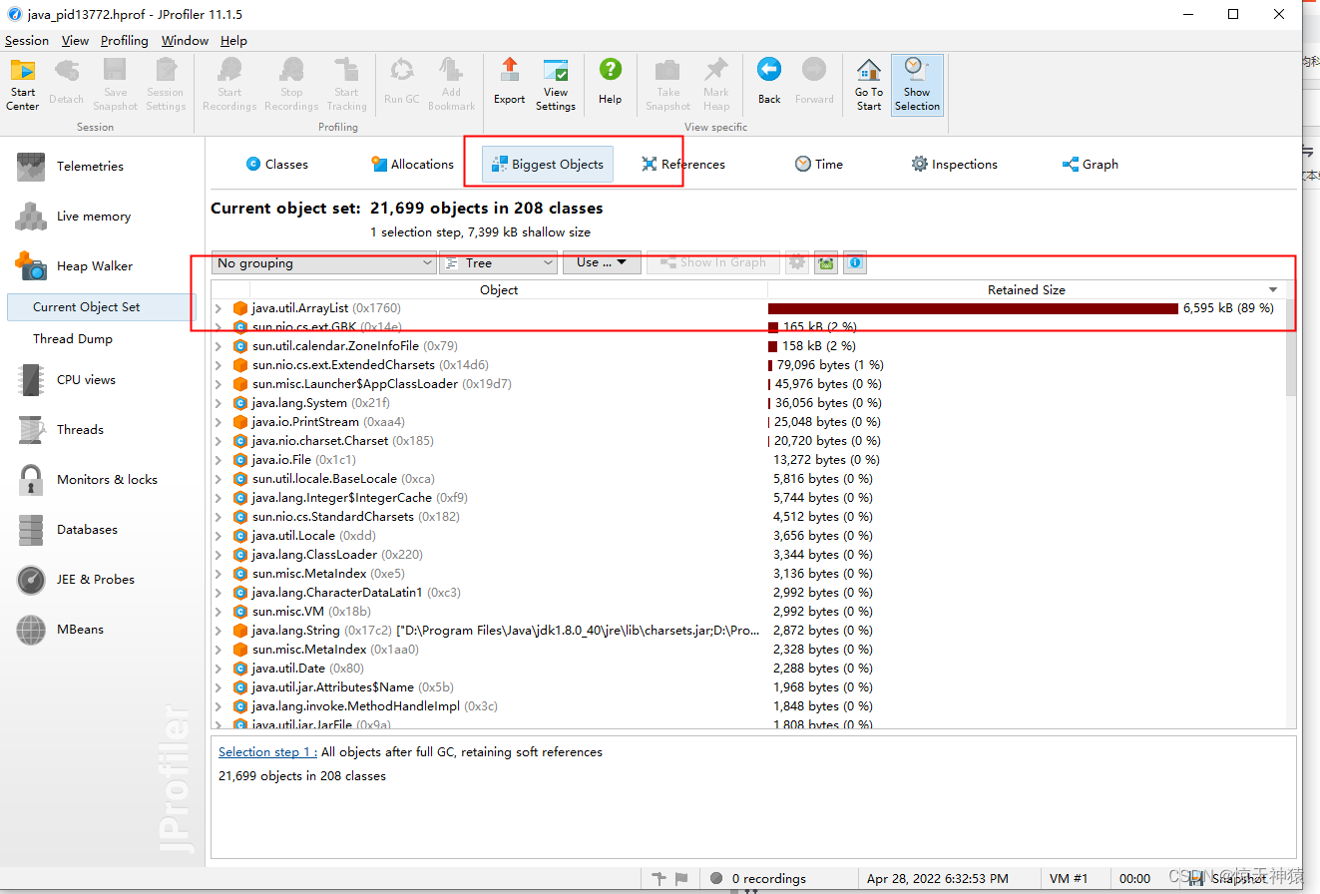The image size is (1320, 894).
Task: Click the VM #1 status entry
Action: 1069,879
